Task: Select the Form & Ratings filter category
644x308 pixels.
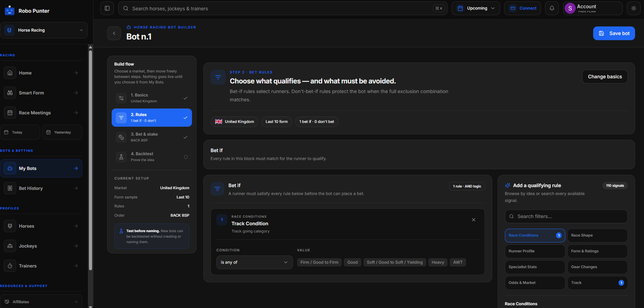Action: point(598,251)
